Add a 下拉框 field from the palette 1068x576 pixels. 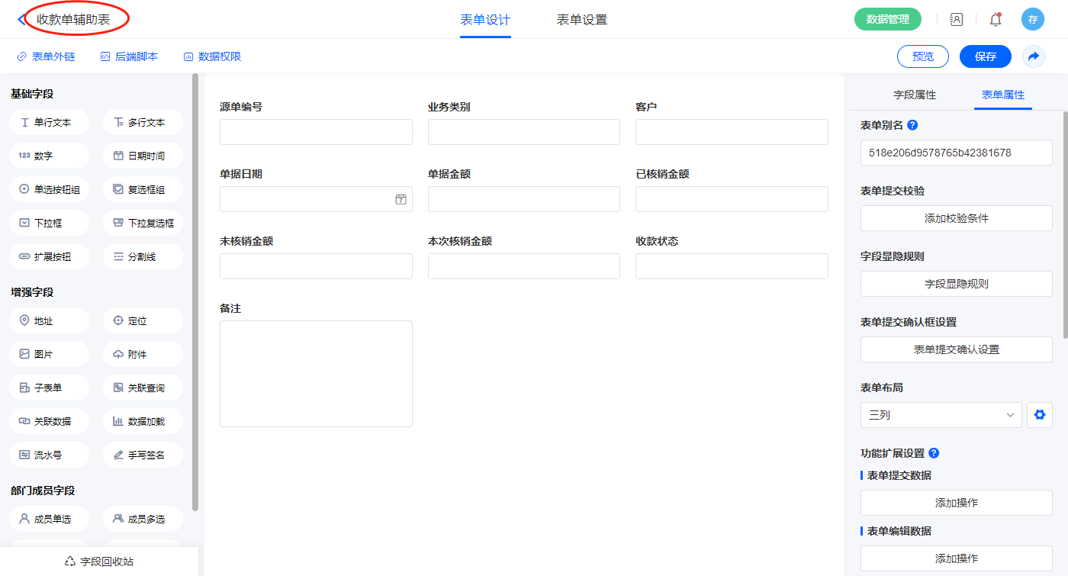(50, 223)
